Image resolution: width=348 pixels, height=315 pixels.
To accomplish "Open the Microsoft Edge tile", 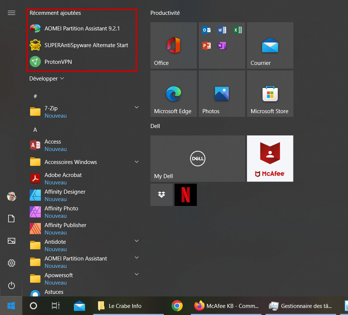I will pos(173,93).
